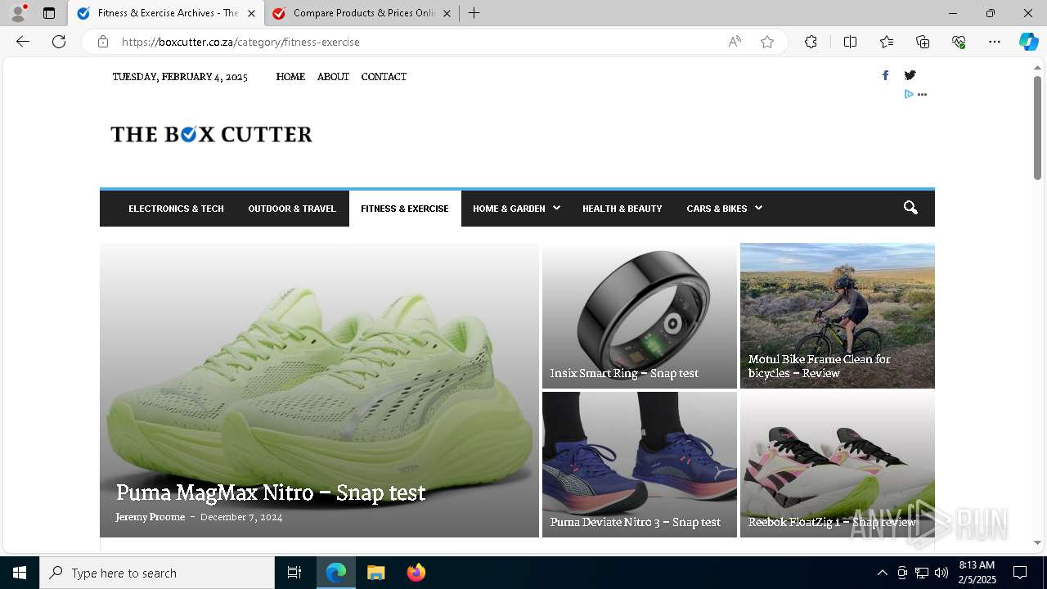This screenshot has width=1047, height=589.
Task: Open the tab actions menu icon
Action: tap(49, 13)
